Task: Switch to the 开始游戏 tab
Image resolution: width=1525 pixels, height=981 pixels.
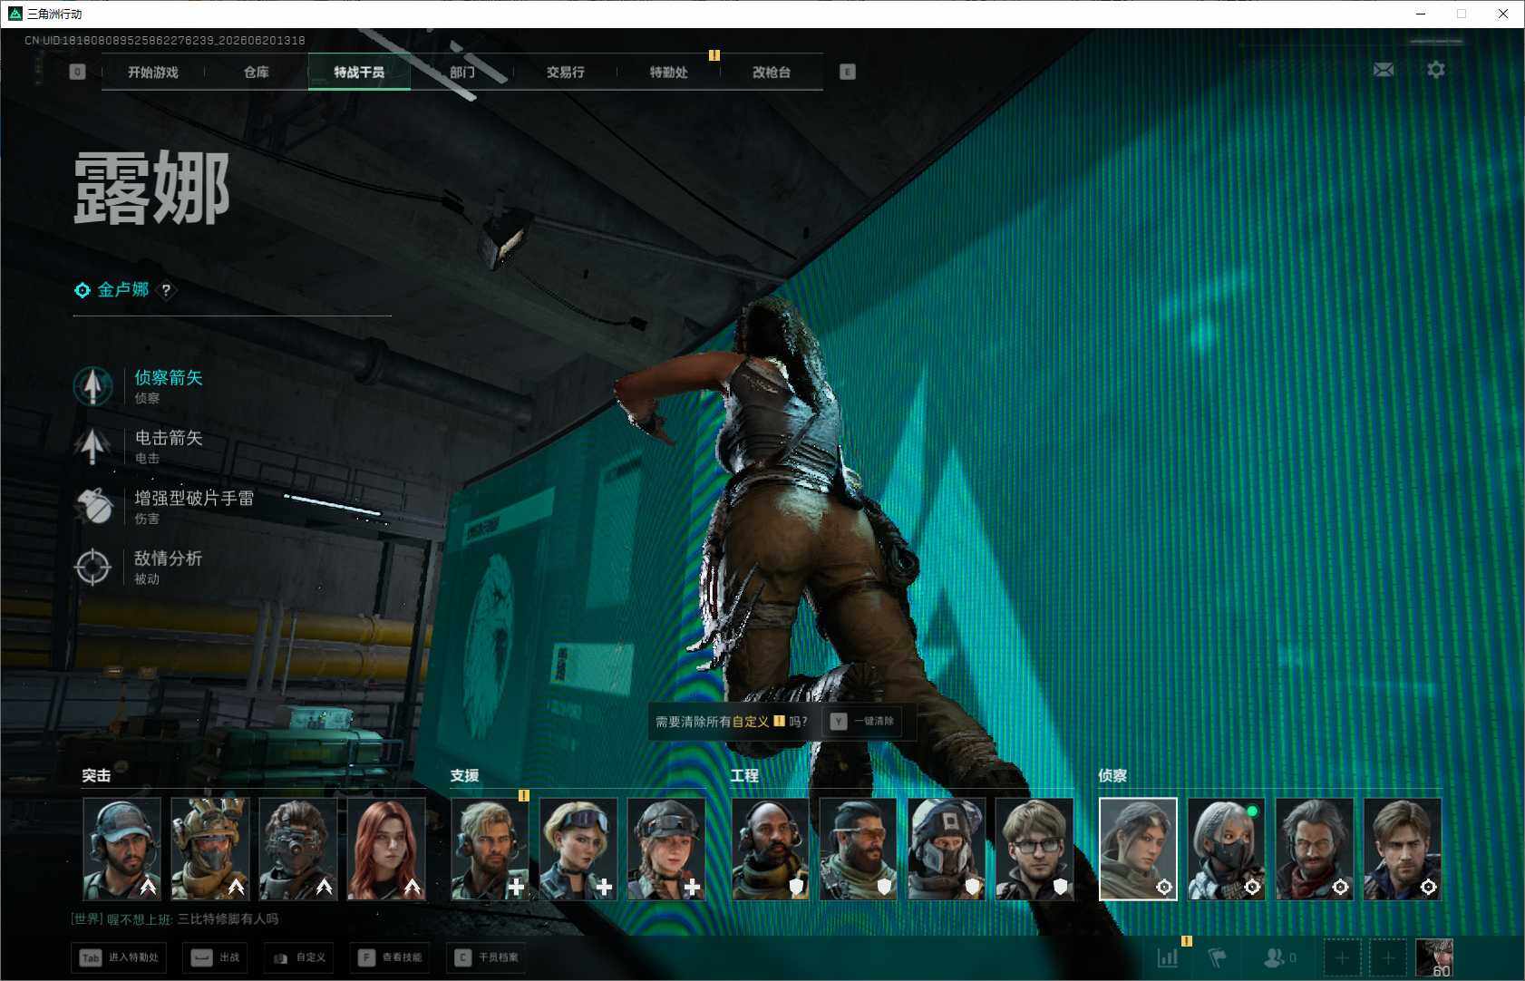Action: (x=153, y=73)
